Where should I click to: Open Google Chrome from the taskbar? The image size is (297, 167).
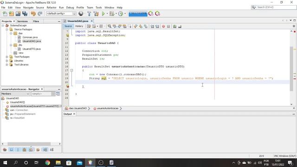coord(47,163)
